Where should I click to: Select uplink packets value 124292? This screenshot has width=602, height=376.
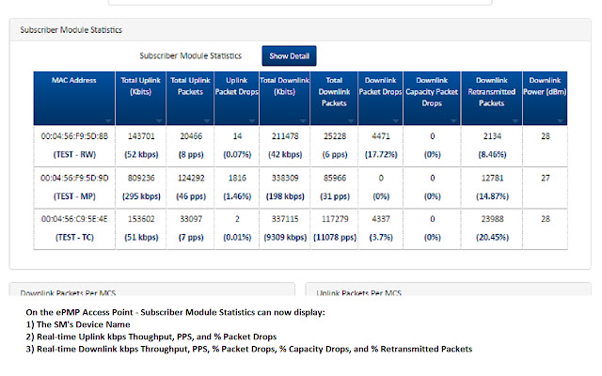[191, 178]
